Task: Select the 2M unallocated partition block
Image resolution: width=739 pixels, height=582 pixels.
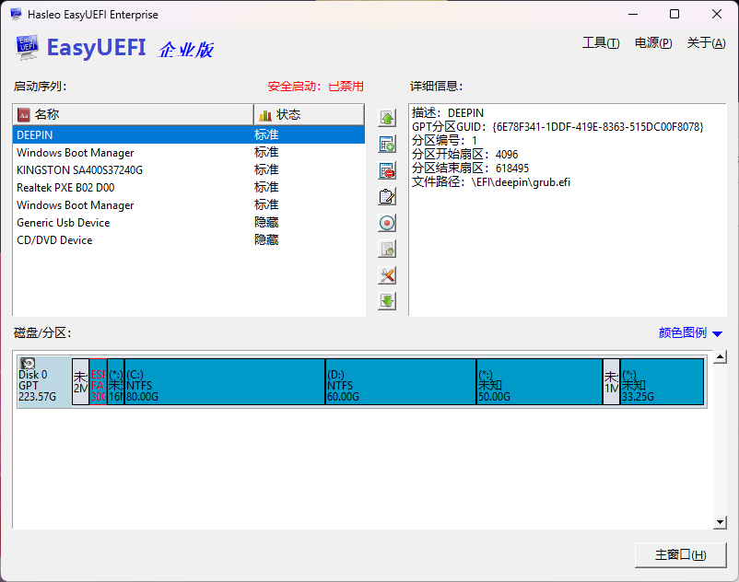Action: pos(80,382)
